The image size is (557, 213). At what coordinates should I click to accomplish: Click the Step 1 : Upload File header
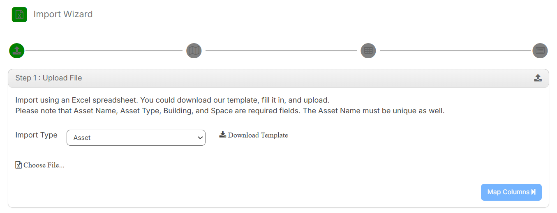pos(49,78)
